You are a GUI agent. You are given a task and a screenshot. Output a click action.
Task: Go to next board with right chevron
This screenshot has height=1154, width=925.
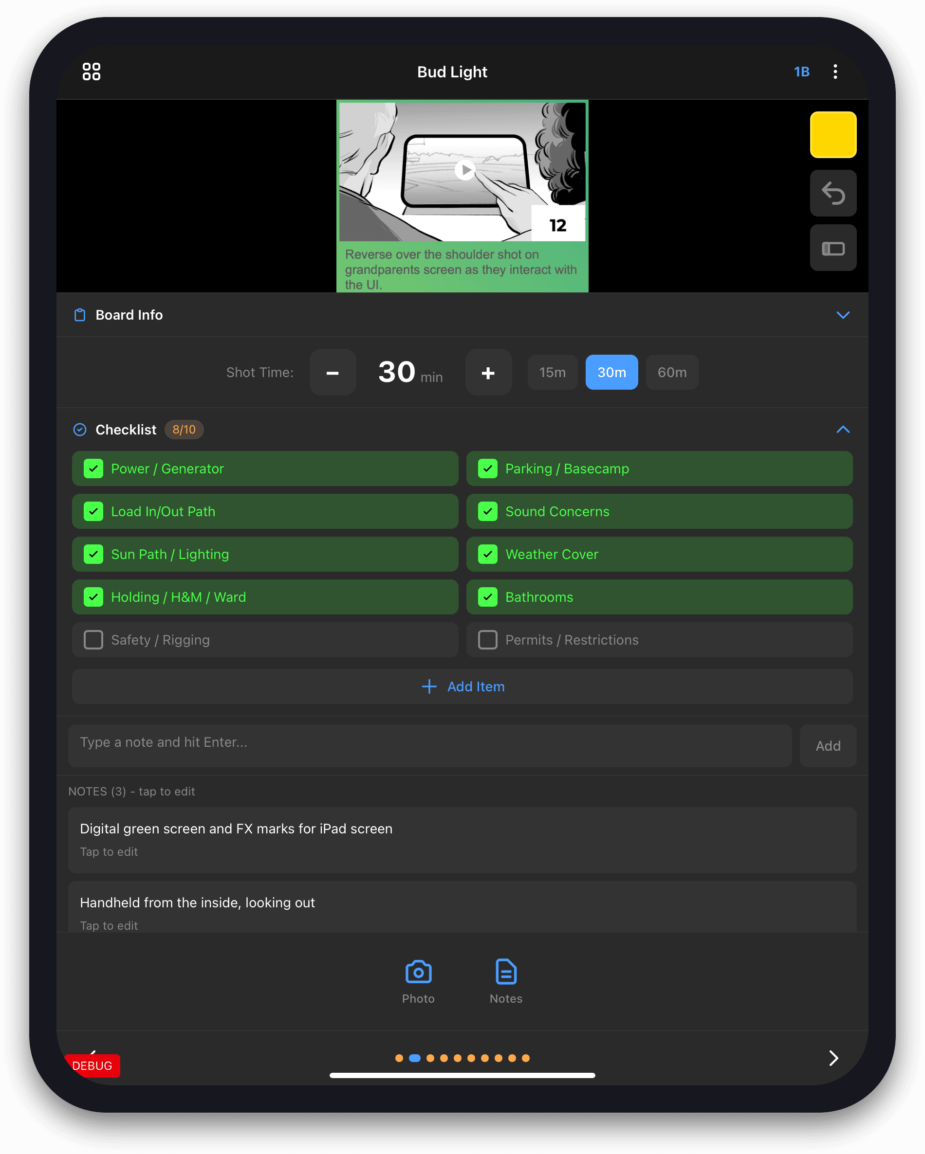click(833, 1058)
